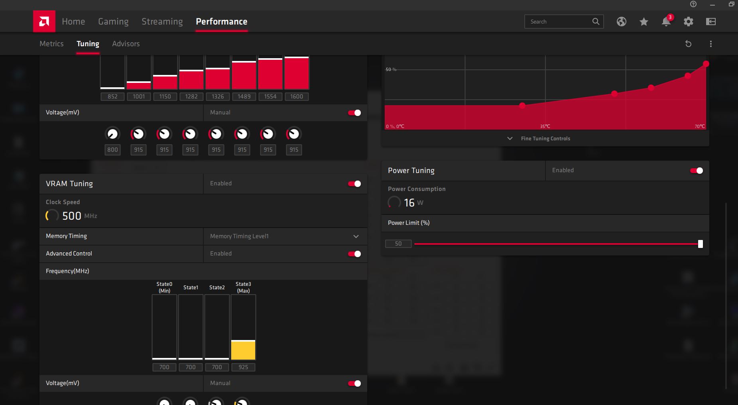Click the GPU frequency field 1150
738x405 pixels.
pyautogui.click(x=165, y=96)
